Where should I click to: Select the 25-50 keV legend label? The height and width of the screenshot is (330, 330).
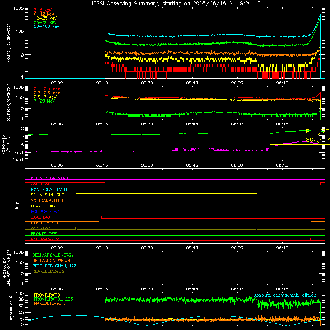click(45, 22)
